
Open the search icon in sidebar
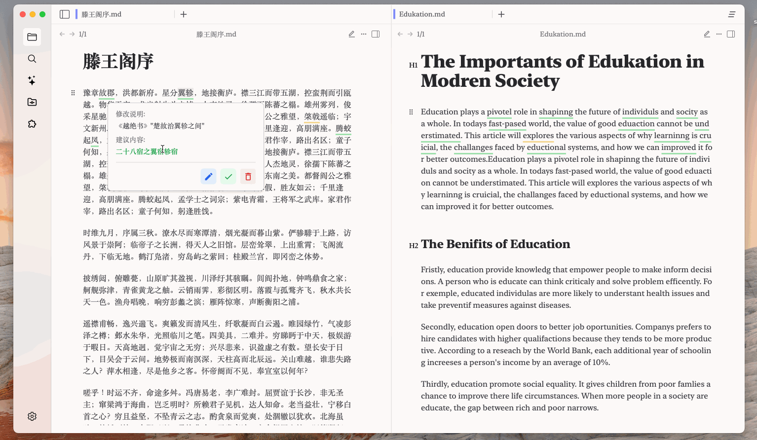pos(32,59)
